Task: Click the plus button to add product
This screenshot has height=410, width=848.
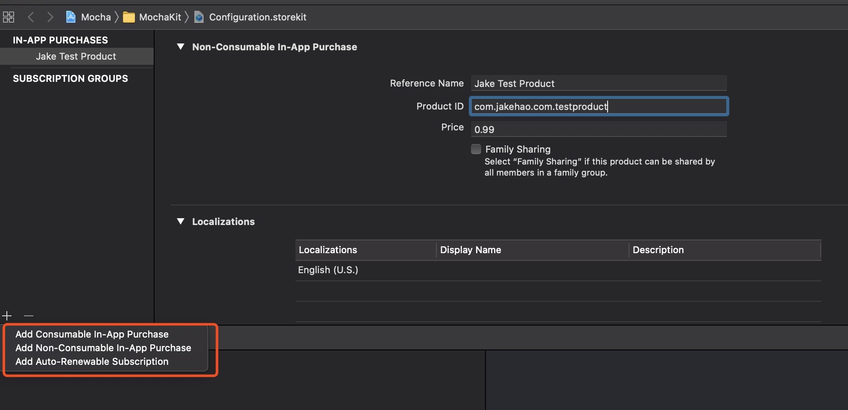Action: (x=7, y=316)
